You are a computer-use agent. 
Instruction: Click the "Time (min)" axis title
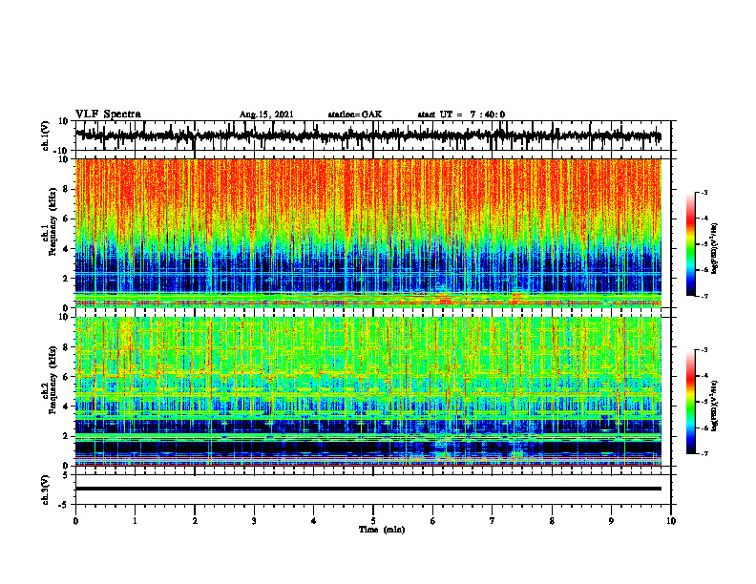382,530
